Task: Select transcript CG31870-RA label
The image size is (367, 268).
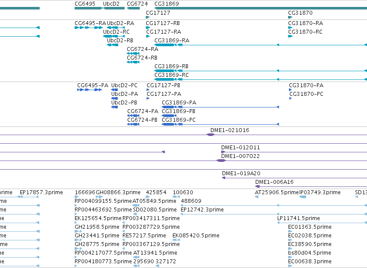Action: tap(305, 23)
